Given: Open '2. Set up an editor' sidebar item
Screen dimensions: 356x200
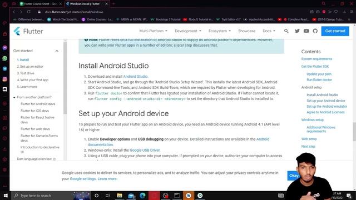Looking at the screenshot, I should pyautogui.click(x=30, y=67).
